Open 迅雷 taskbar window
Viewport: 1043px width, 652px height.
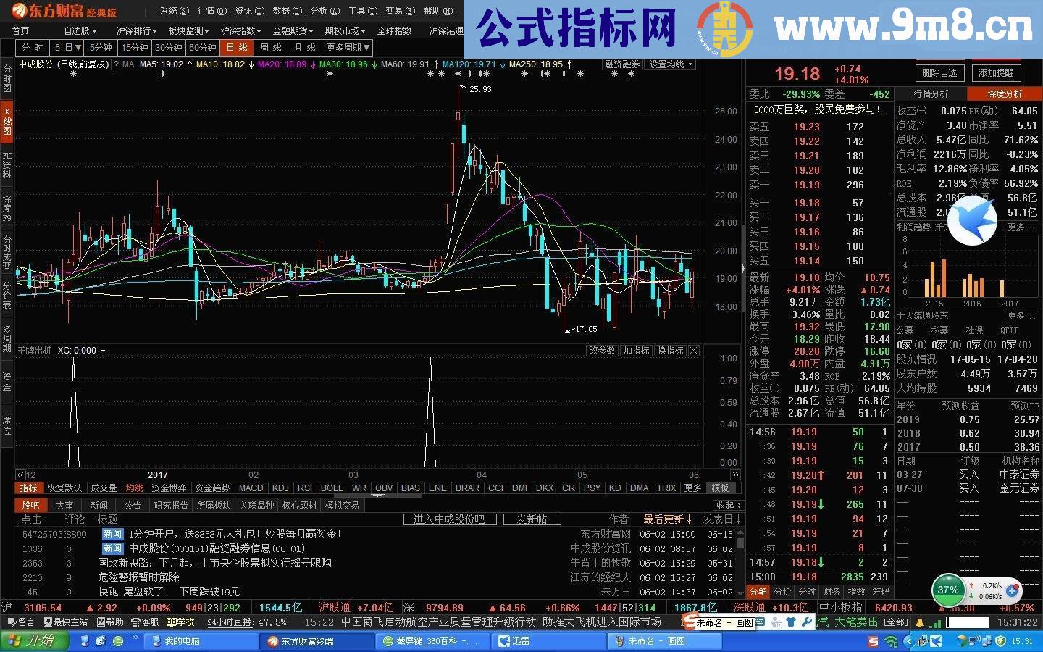click(x=550, y=641)
